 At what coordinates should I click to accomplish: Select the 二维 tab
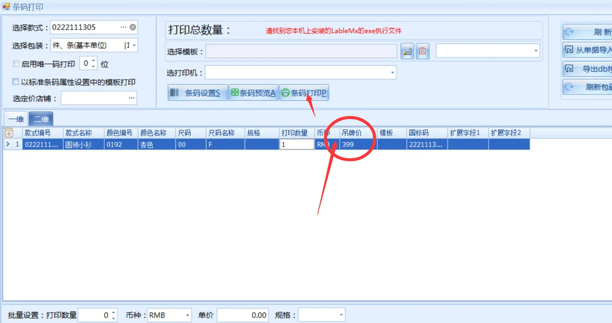41,119
